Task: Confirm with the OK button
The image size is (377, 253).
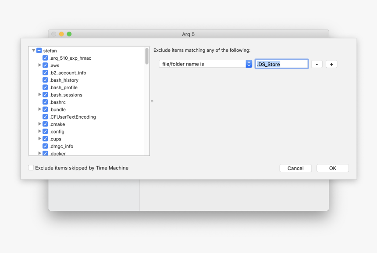Action: (332, 168)
